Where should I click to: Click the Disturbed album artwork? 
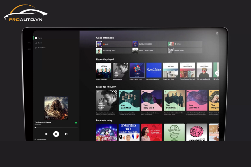tap(56, 108)
